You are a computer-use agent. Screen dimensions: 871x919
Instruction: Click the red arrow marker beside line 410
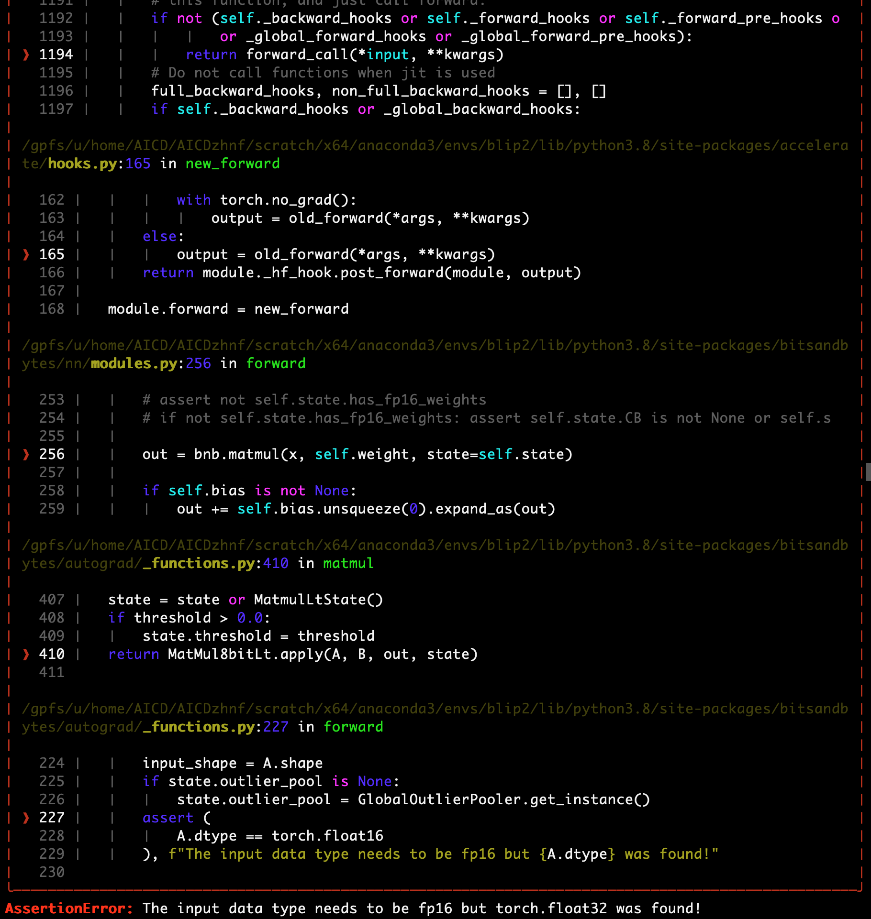coord(26,654)
